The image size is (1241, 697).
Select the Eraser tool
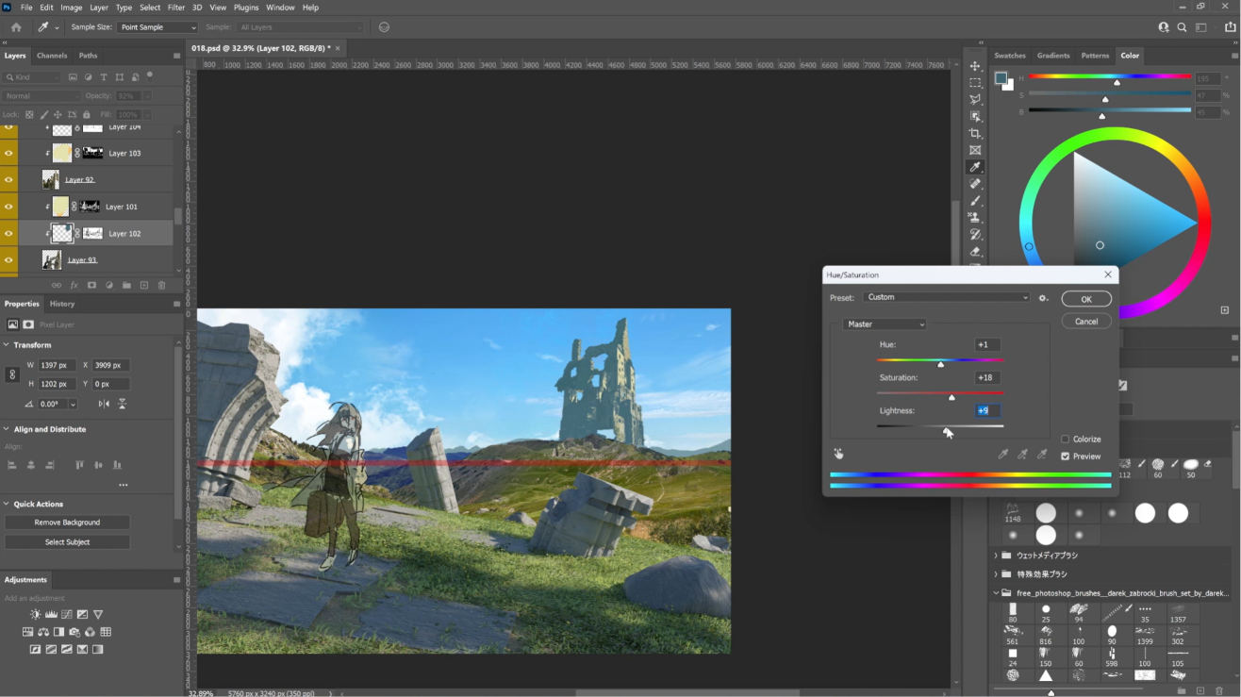975,252
